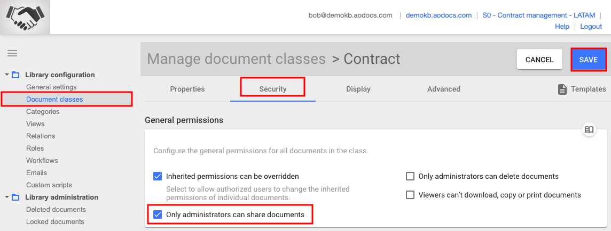Click the SAVE button

point(589,60)
